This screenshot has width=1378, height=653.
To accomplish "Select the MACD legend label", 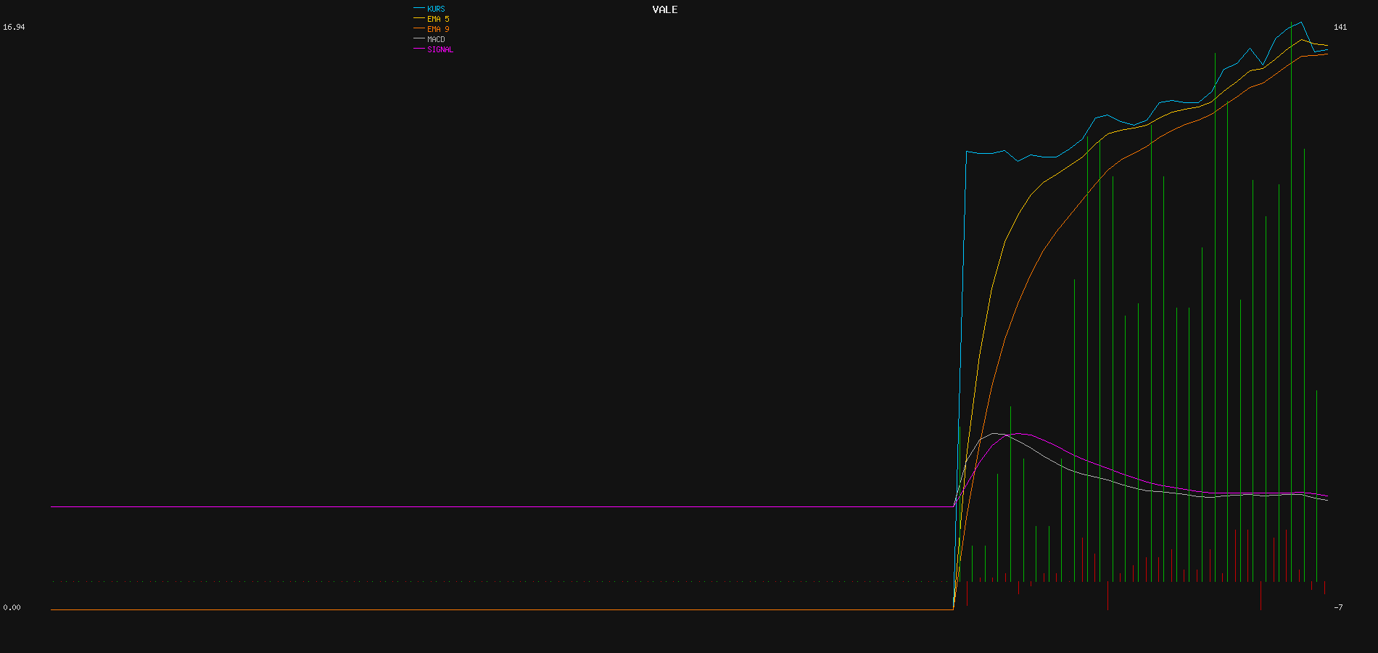I will (436, 39).
